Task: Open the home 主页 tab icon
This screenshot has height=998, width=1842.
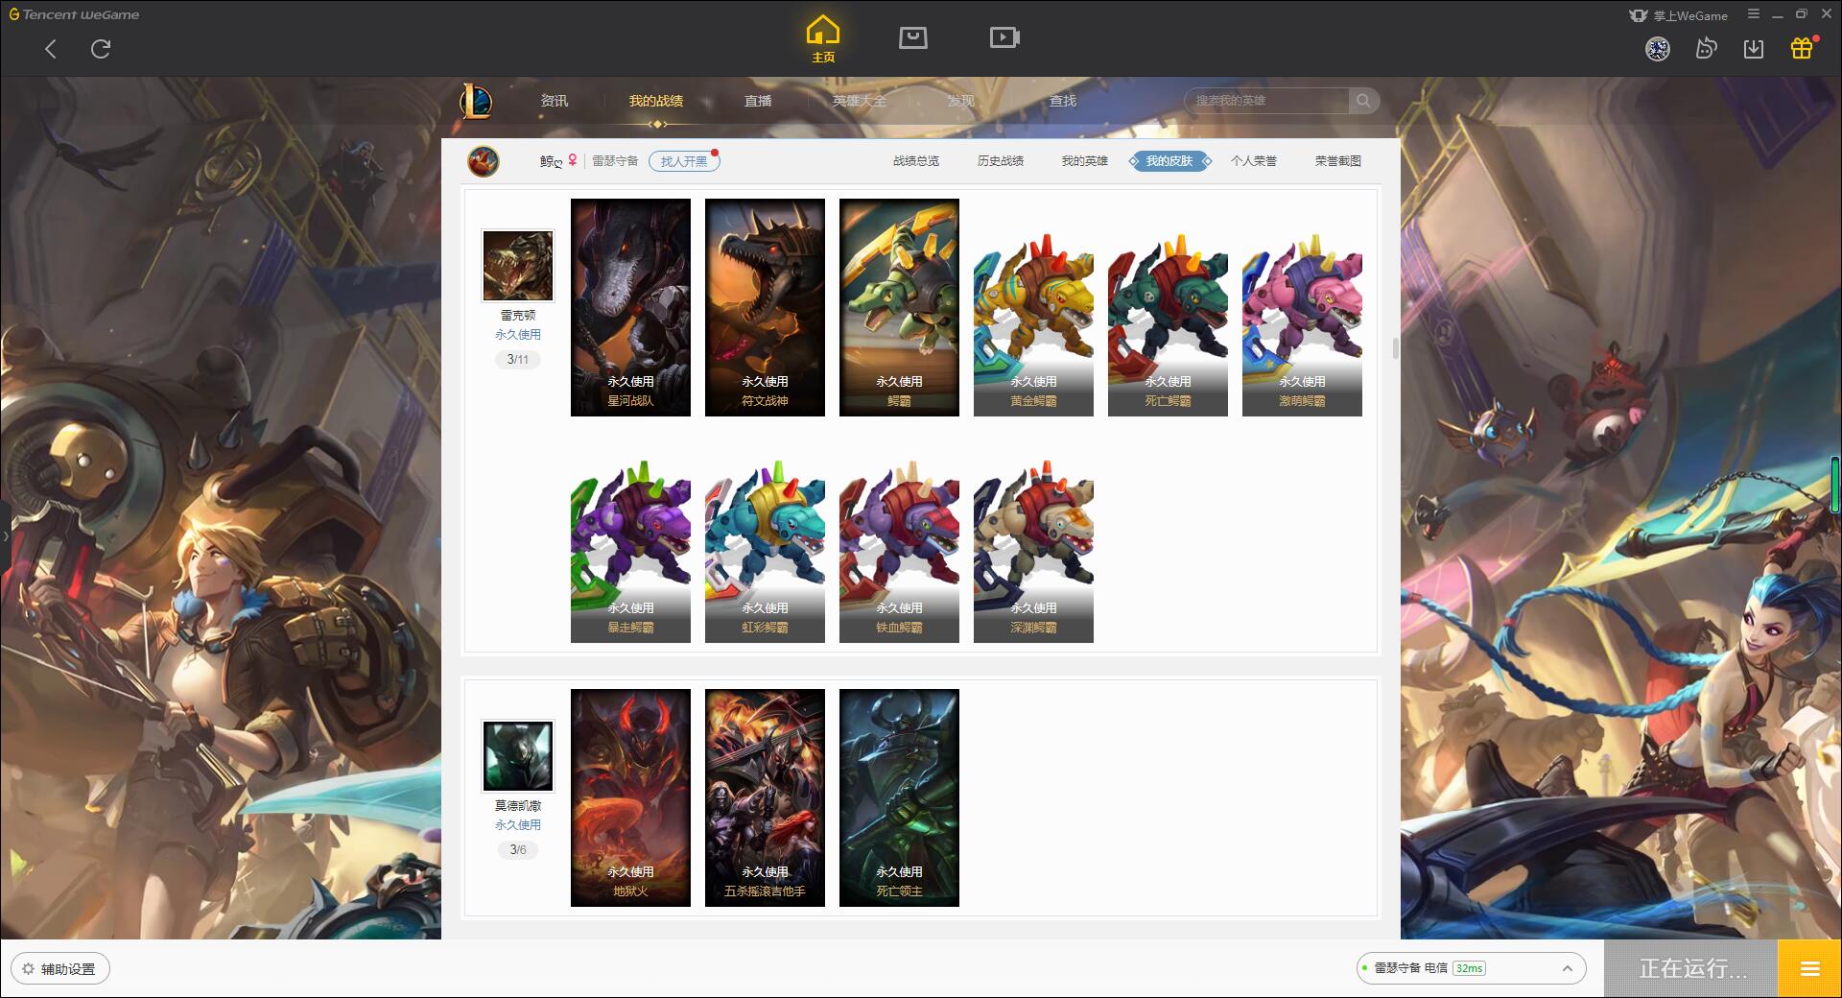Action: coord(823,39)
